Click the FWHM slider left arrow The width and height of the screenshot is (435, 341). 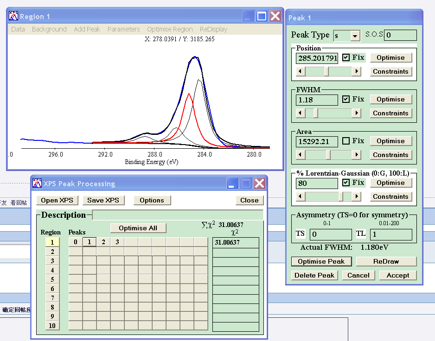tap(301, 113)
